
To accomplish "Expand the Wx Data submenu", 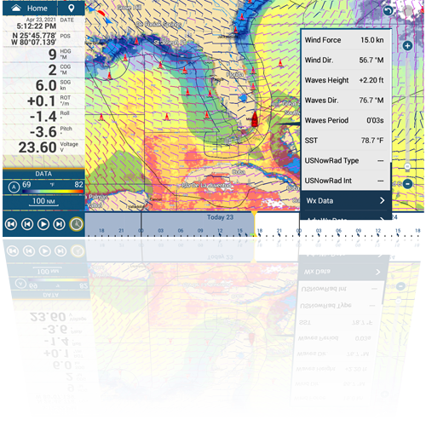I will point(346,200).
